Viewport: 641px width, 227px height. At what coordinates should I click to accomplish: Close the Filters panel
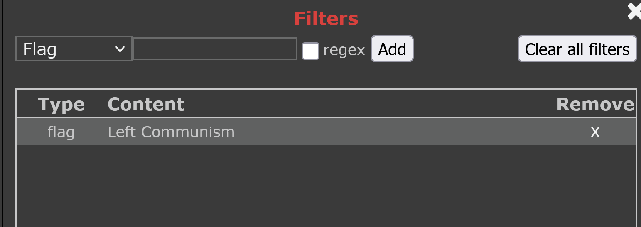(x=634, y=12)
